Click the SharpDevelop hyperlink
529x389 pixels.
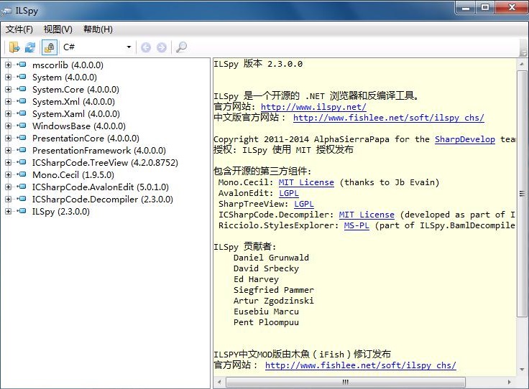(464, 139)
